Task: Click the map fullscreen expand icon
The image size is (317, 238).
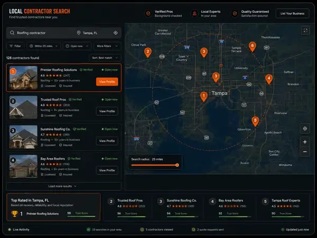Action: [305, 31]
